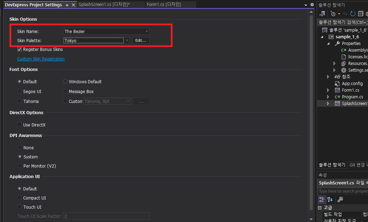Select Windows Default font option

(65, 81)
